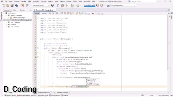
Task: Open the Action Items window
Action: click(x=54, y=96)
